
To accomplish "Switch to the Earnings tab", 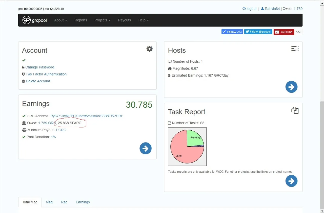I will (x=83, y=202).
